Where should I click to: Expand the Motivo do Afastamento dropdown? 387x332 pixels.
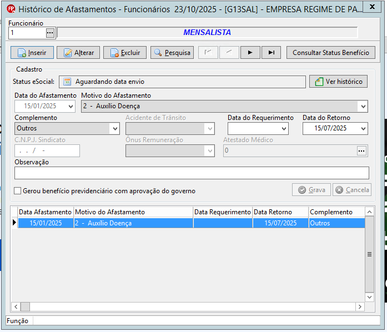(x=363, y=107)
